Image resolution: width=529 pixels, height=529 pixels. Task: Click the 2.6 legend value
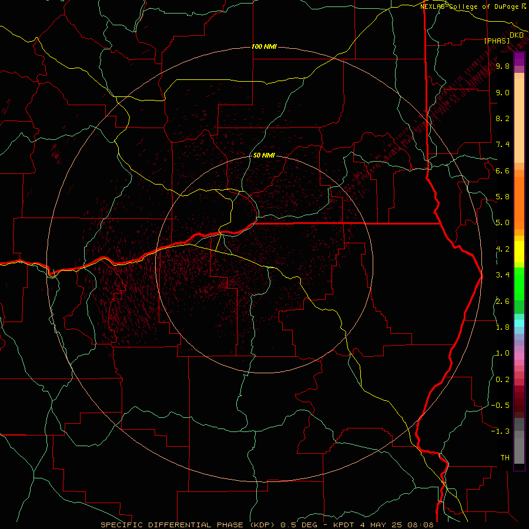tap(503, 302)
